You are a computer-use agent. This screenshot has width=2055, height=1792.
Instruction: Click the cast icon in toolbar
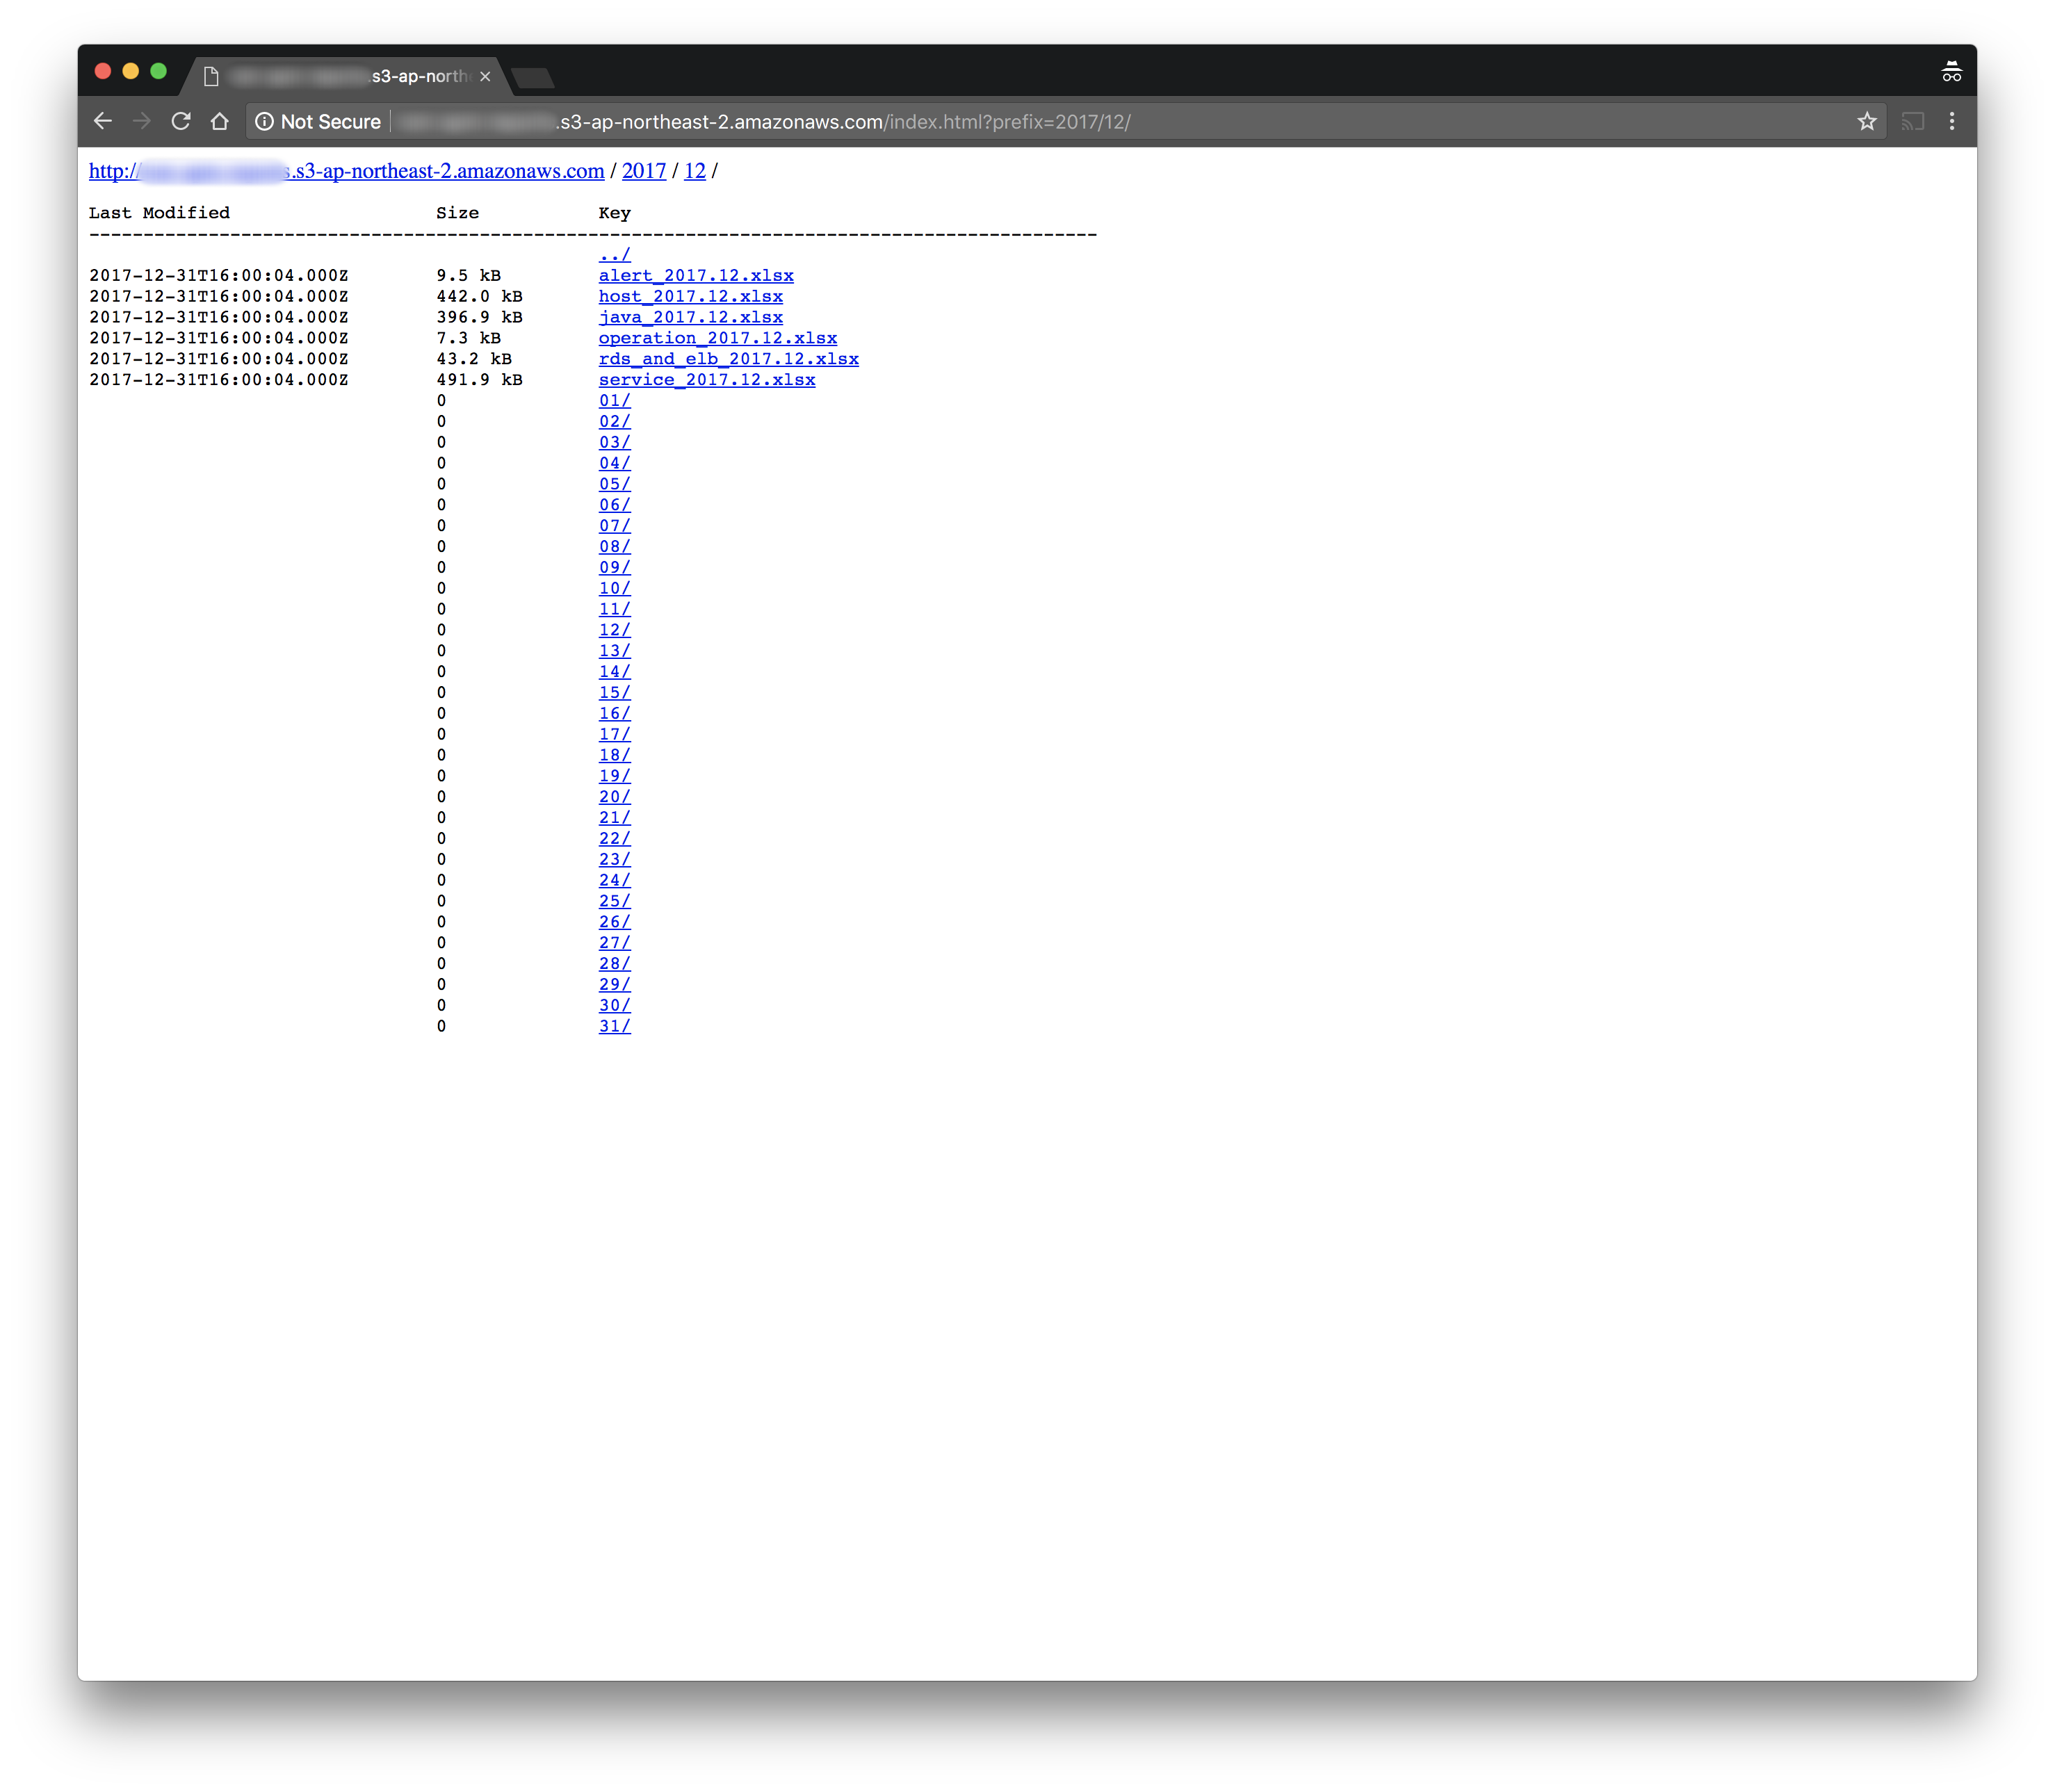point(1912,121)
